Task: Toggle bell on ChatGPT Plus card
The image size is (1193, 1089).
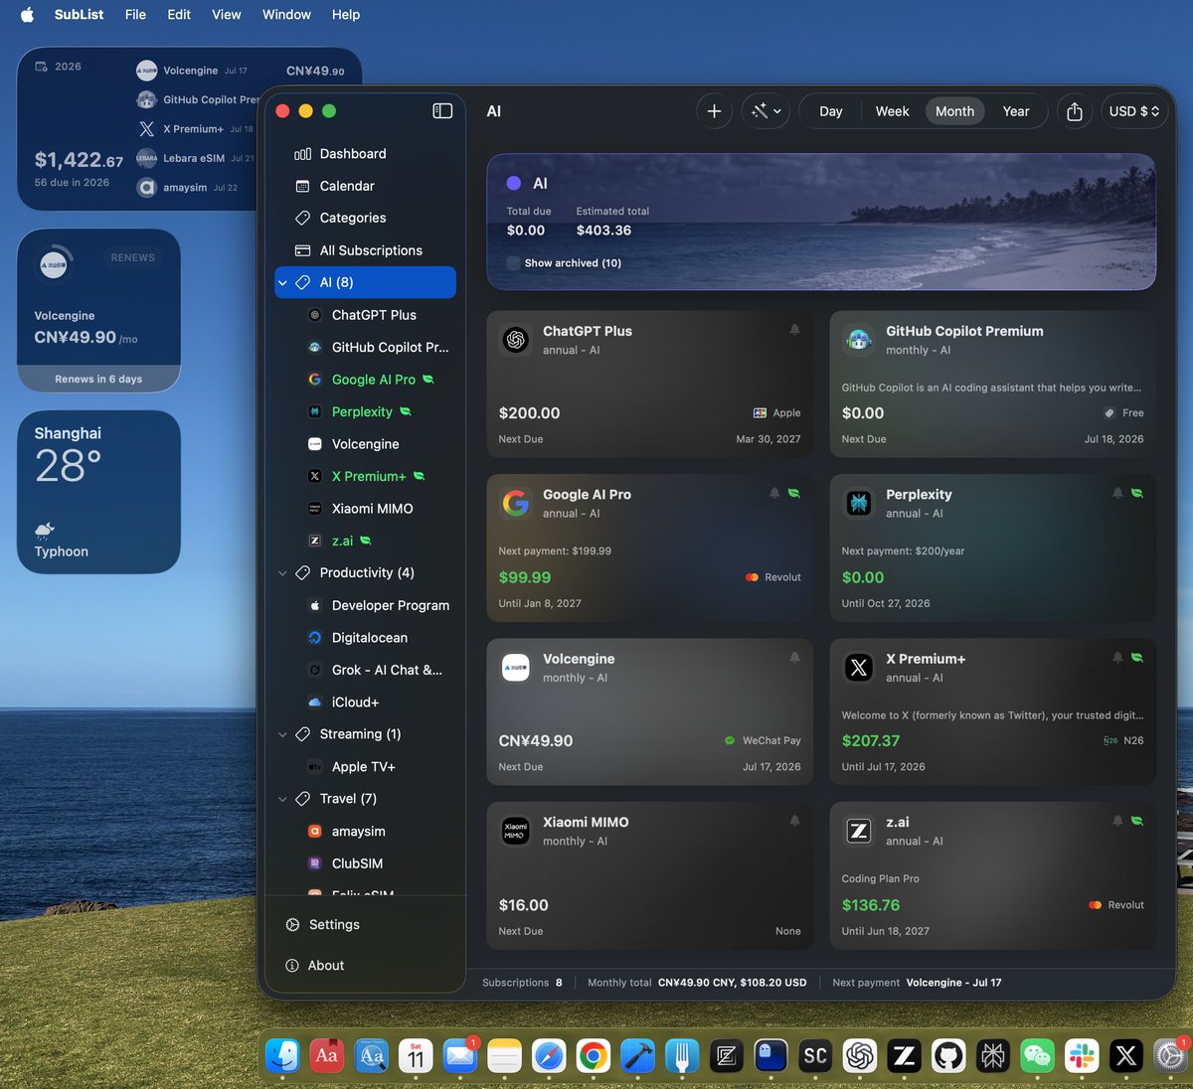Action: [794, 330]
